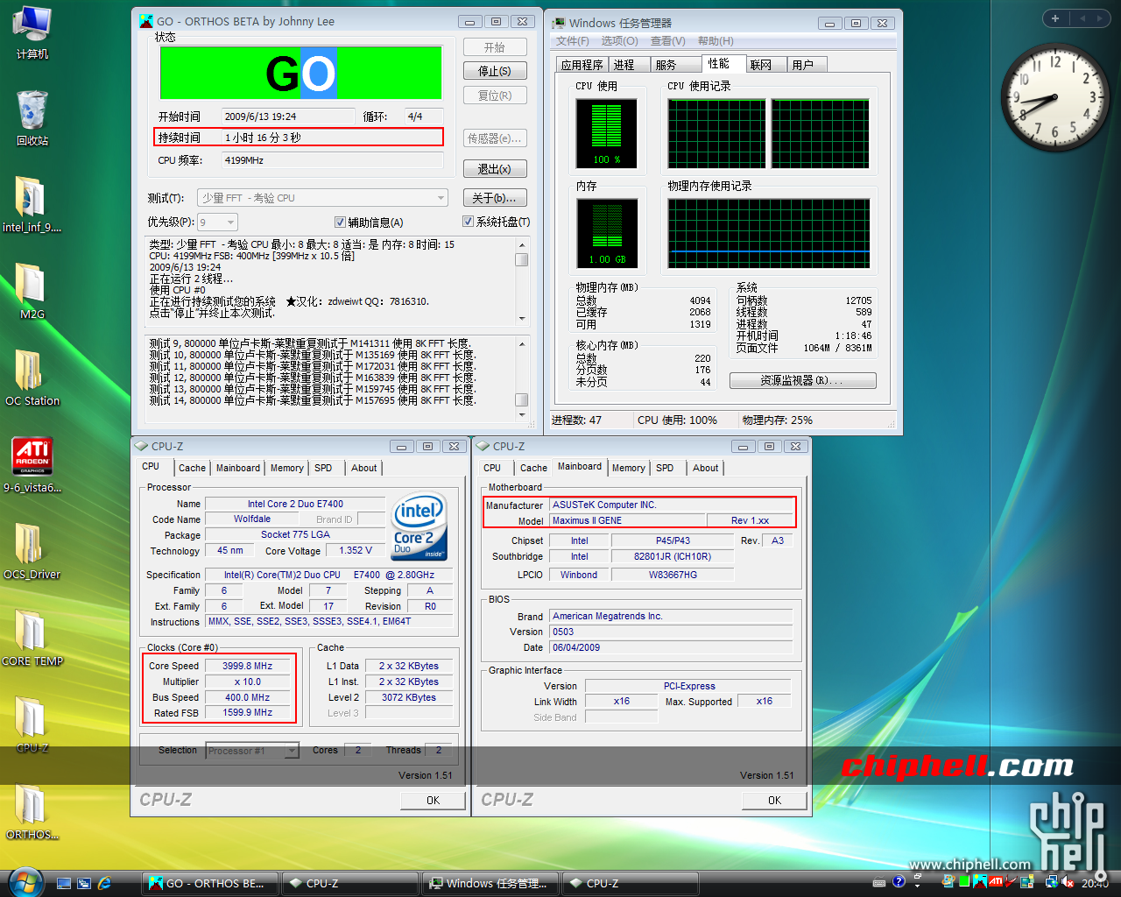Click the 停止(S) stop button

click(495, 71)
